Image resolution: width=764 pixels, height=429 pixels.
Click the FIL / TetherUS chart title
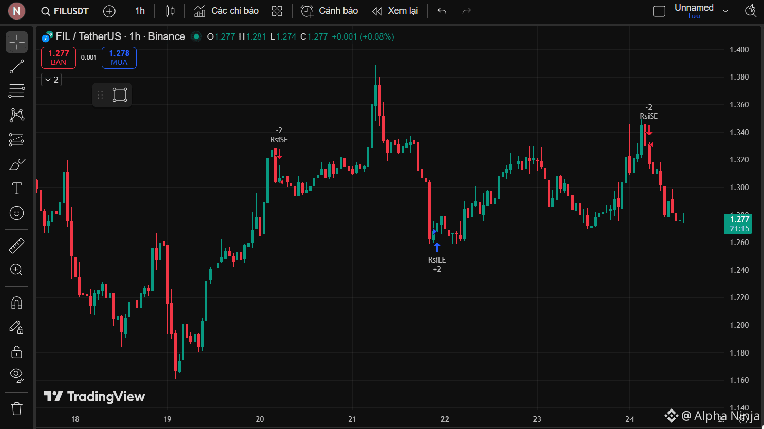click(120, 36)
